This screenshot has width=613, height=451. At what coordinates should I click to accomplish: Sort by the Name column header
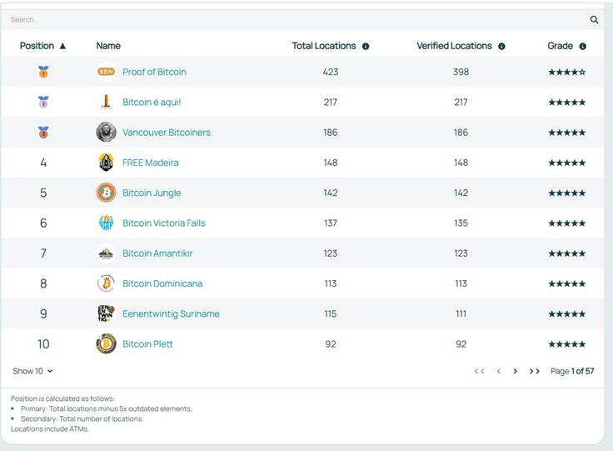108,46
